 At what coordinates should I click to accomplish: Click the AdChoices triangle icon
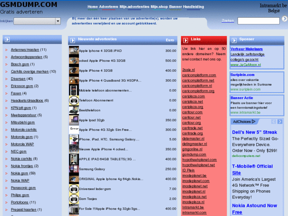[x=254, y=122]
